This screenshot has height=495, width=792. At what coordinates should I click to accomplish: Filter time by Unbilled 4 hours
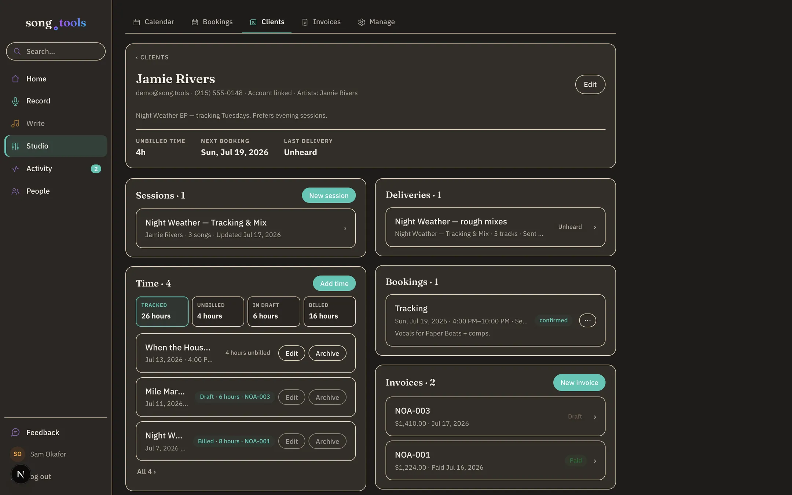(x=218, y=311)
